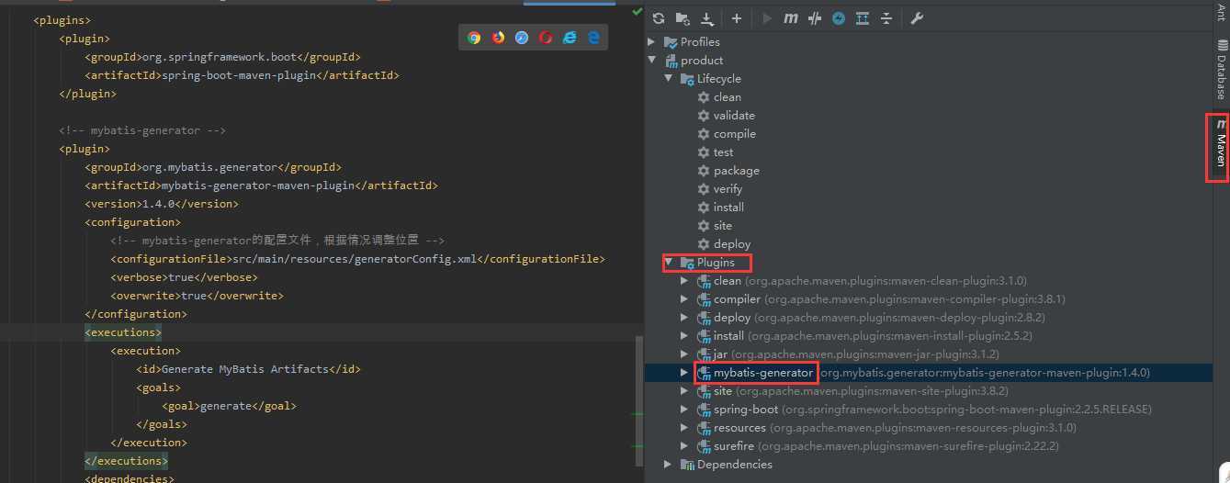Image resolution: width=1230 pixels, height=483 pixels.
Task: Select the verify lifecycle phase
Action: (728, 189)
